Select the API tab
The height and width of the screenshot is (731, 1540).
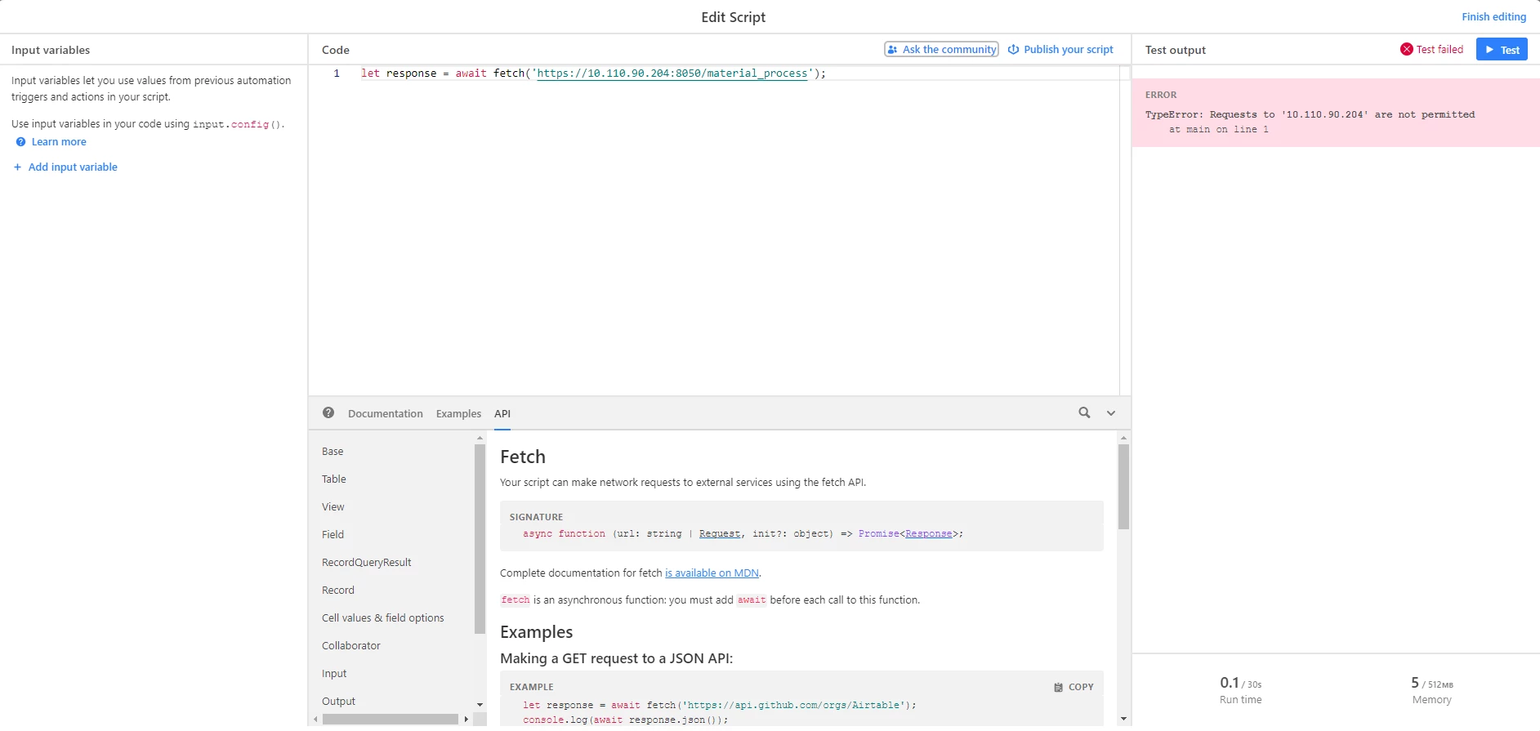tap(502, 414)
